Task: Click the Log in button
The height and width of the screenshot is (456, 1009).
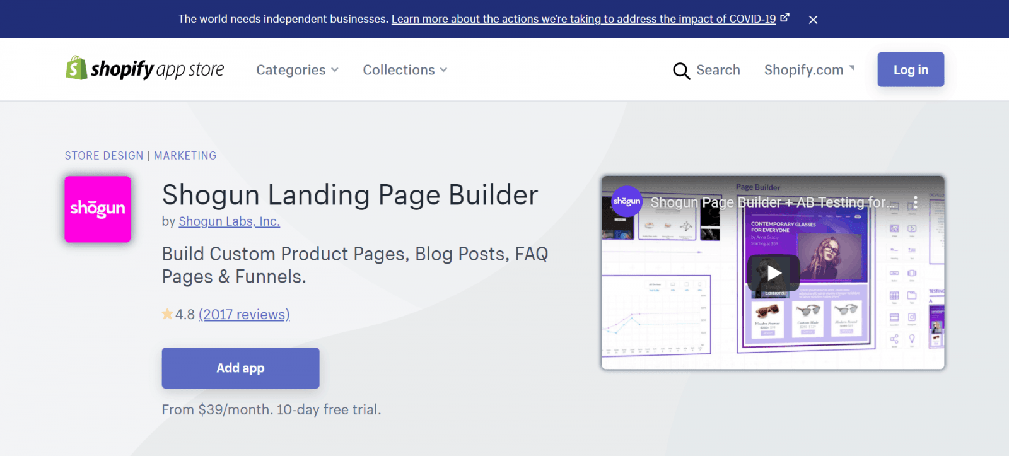Action: 911,69
